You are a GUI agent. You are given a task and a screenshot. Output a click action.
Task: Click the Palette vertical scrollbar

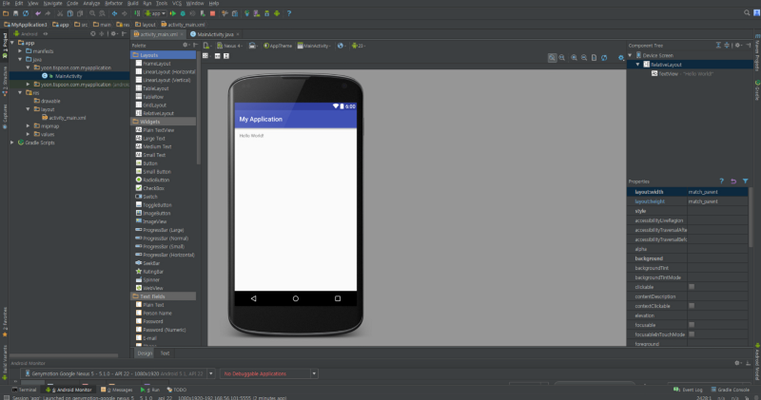[199, 107]
